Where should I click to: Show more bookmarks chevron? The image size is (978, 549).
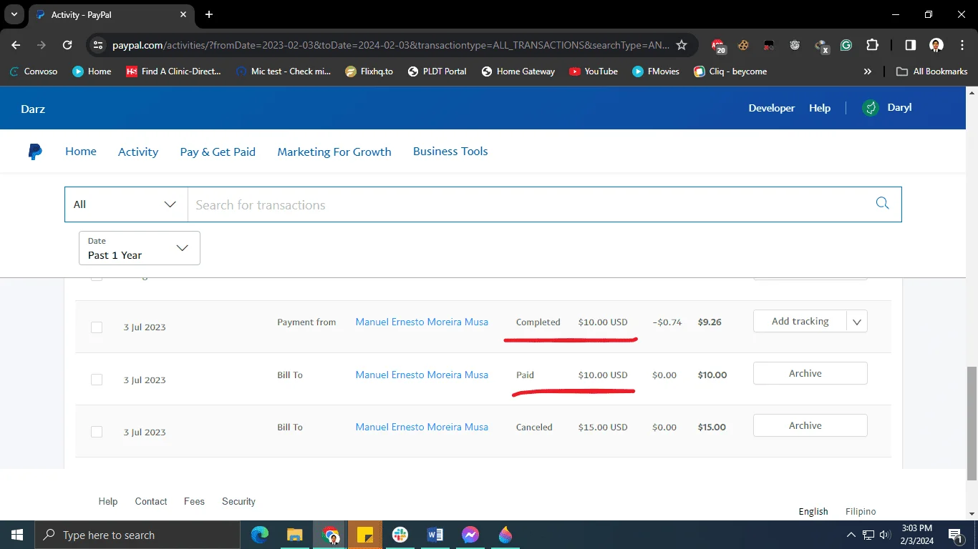click(x=868, y=71)
